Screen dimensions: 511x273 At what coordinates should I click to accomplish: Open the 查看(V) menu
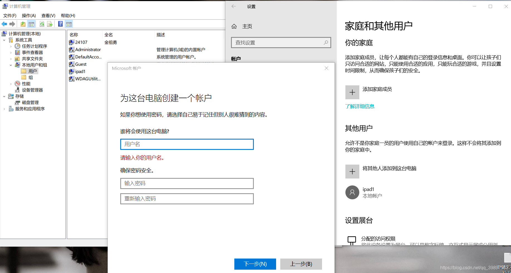(x=48, y=16)
